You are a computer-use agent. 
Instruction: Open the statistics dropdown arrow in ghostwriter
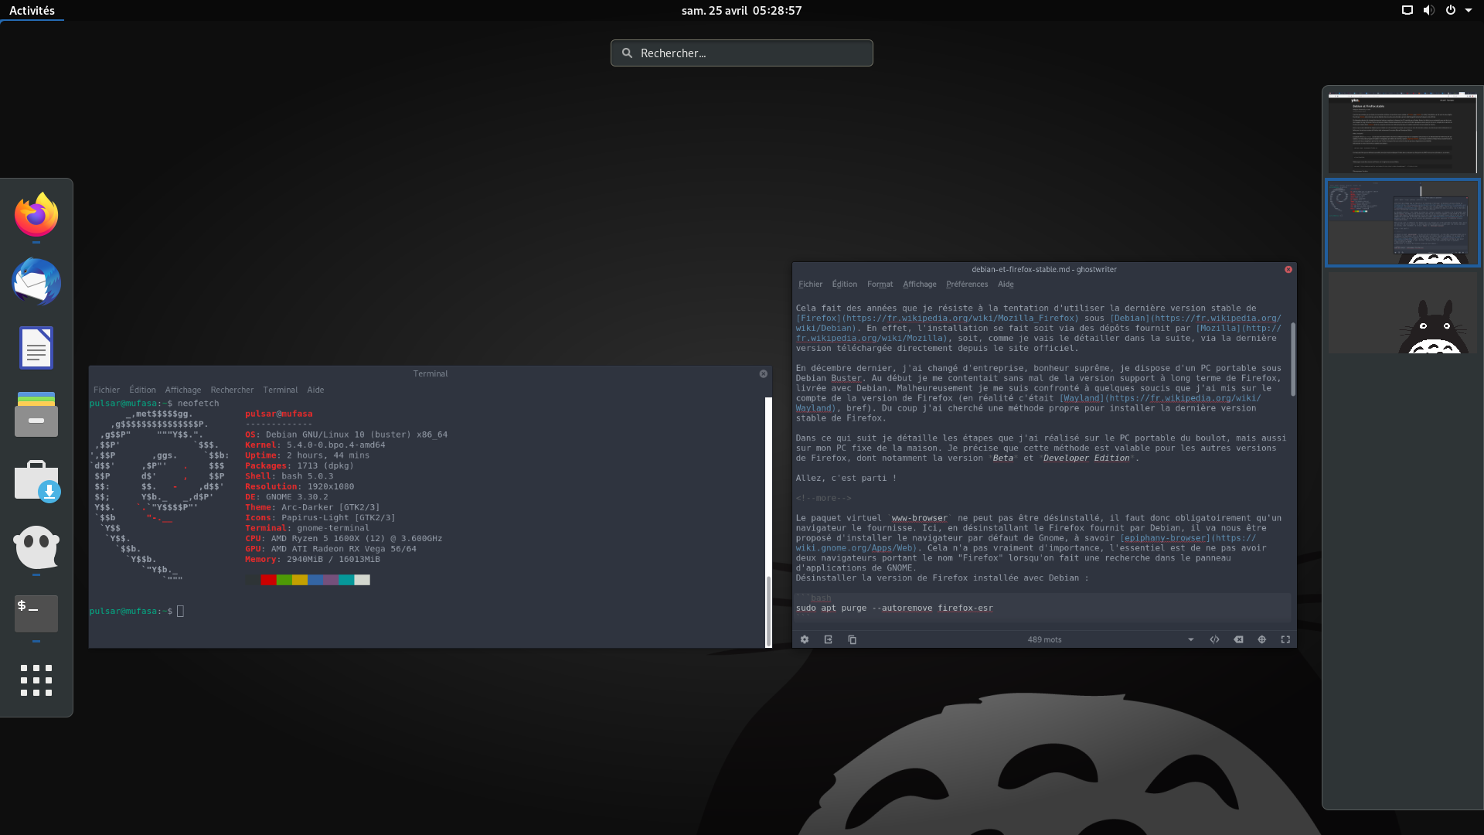click(x=1191, y=639)
